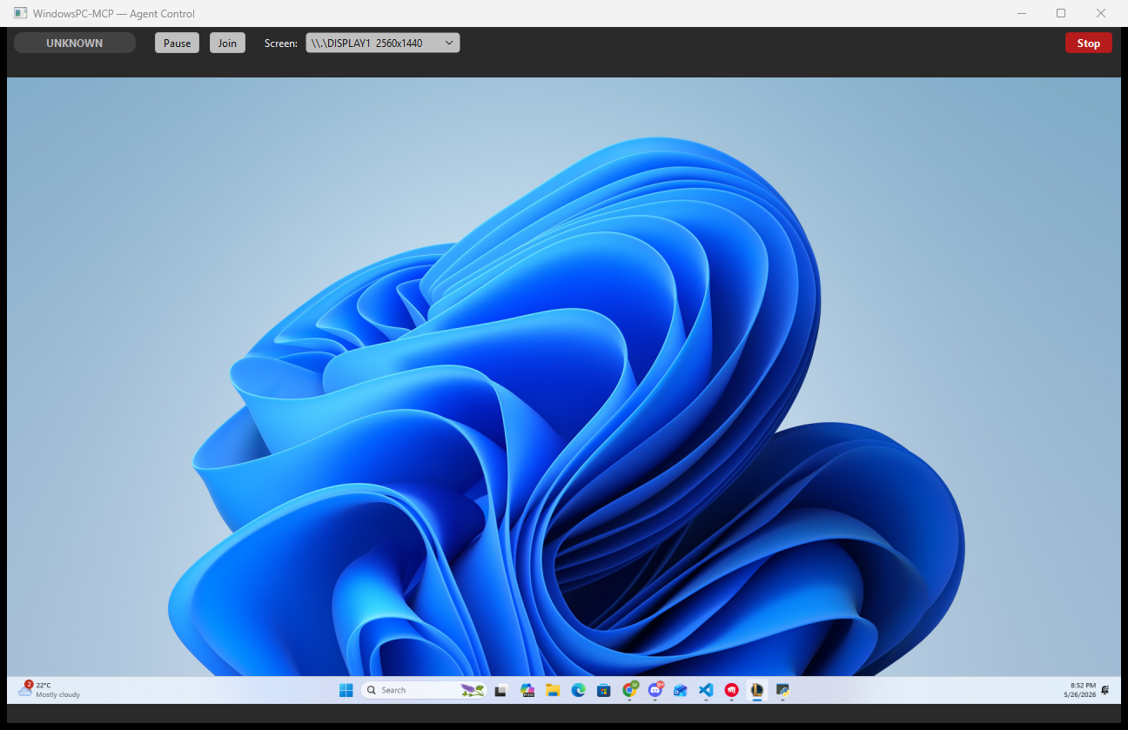The width and height of the screenshot is (1128, 730).
Task: Open the Windows Start menu
Action: 346,690
